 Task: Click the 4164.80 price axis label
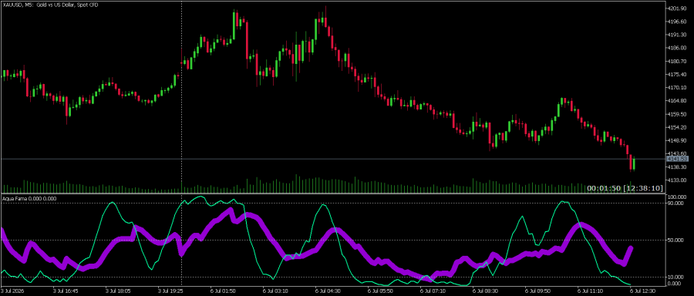(678, 101)
